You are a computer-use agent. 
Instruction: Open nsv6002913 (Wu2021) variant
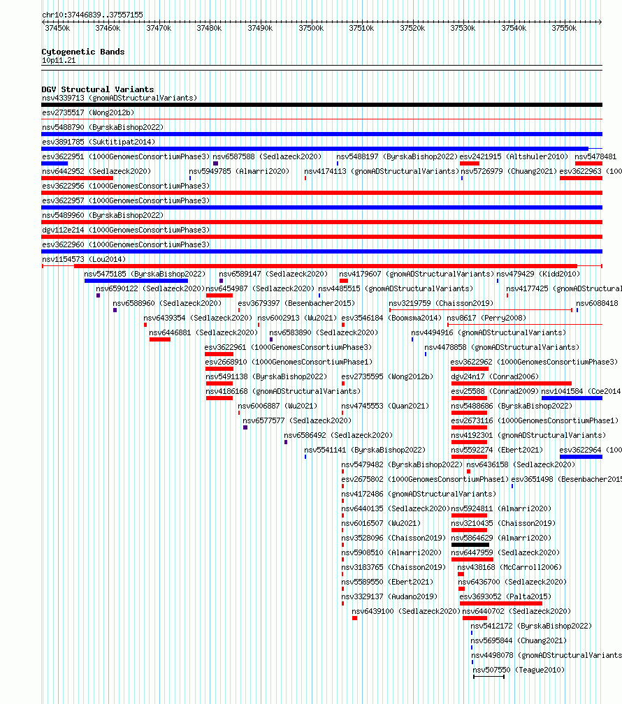(x=297, y=318)
